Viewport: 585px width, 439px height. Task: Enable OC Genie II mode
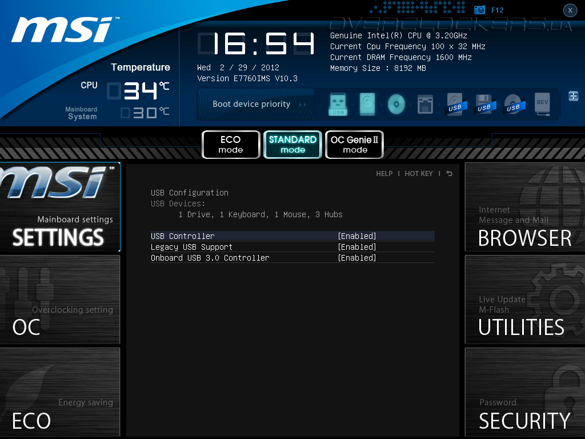(x=354, y=145)
